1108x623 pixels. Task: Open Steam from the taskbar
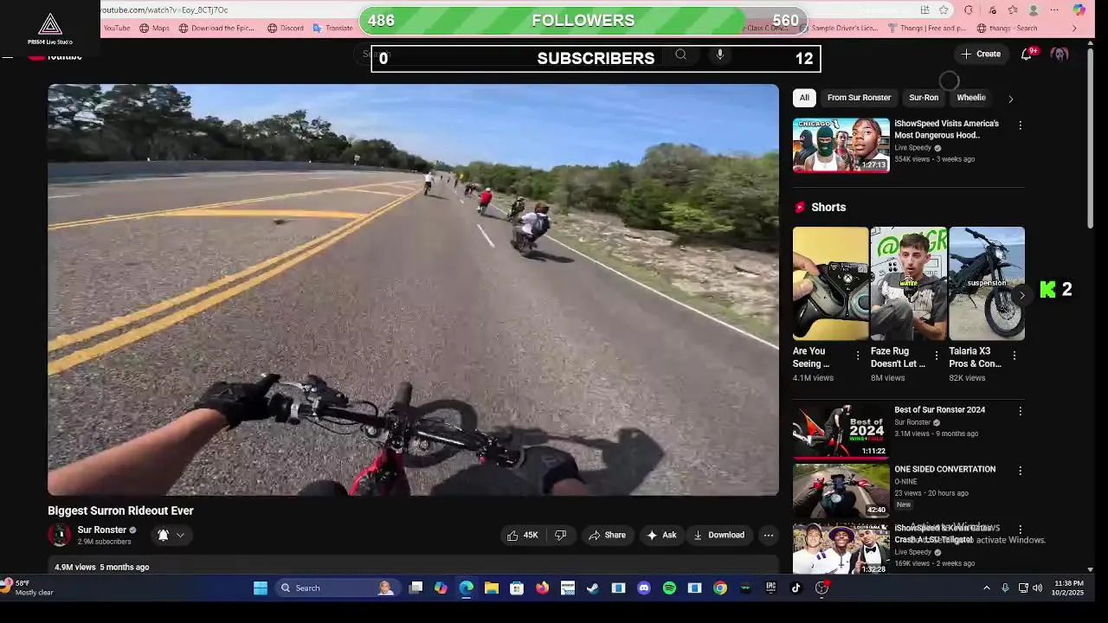(593, 588)
